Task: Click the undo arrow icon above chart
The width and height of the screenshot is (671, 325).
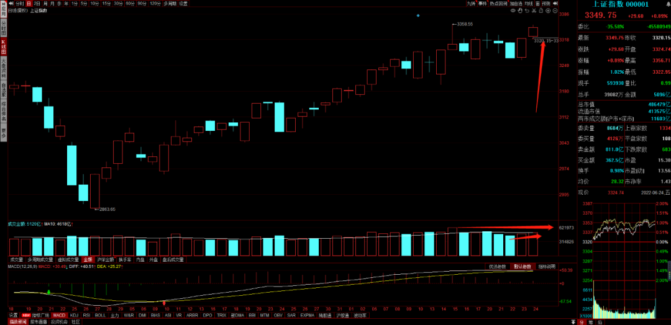Action: (527, 11)
